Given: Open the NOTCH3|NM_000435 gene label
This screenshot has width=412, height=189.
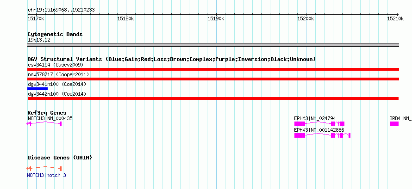Looking at the screenshot, I should pos(50,118).
